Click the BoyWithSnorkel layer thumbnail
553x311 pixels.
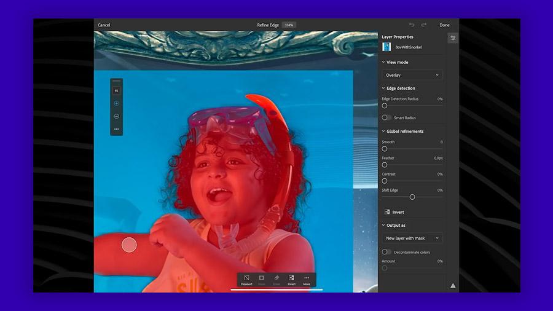point(386,47)
